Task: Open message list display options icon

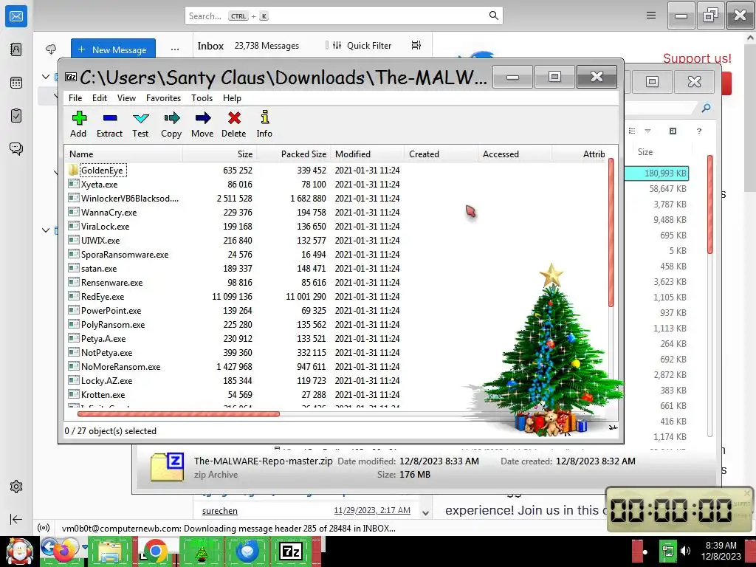Action: point(416,45)
